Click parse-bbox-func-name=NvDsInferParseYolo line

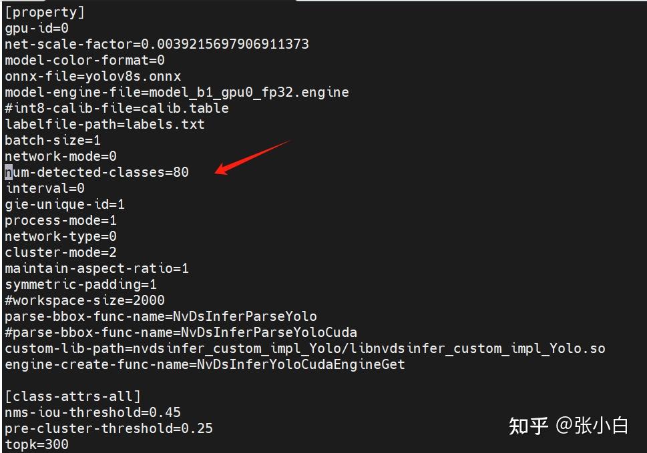161,316
